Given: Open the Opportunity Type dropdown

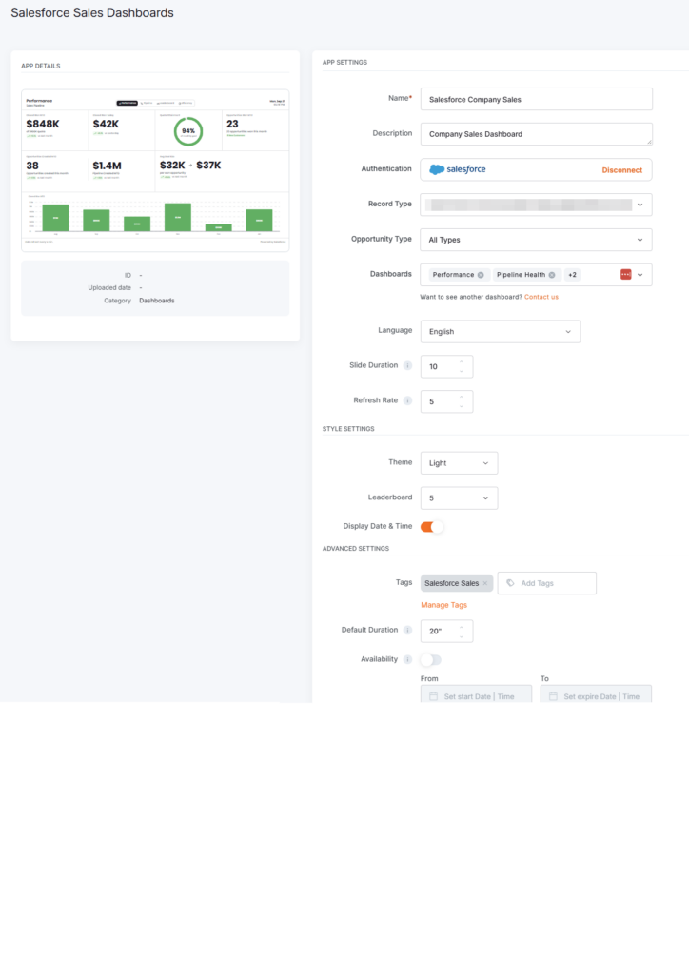Looking at the screenshot, I should coord(536,240).
